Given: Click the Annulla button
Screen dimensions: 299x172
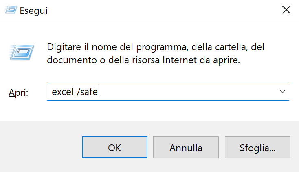Looking at the screenshot, I should pos(186,147).
